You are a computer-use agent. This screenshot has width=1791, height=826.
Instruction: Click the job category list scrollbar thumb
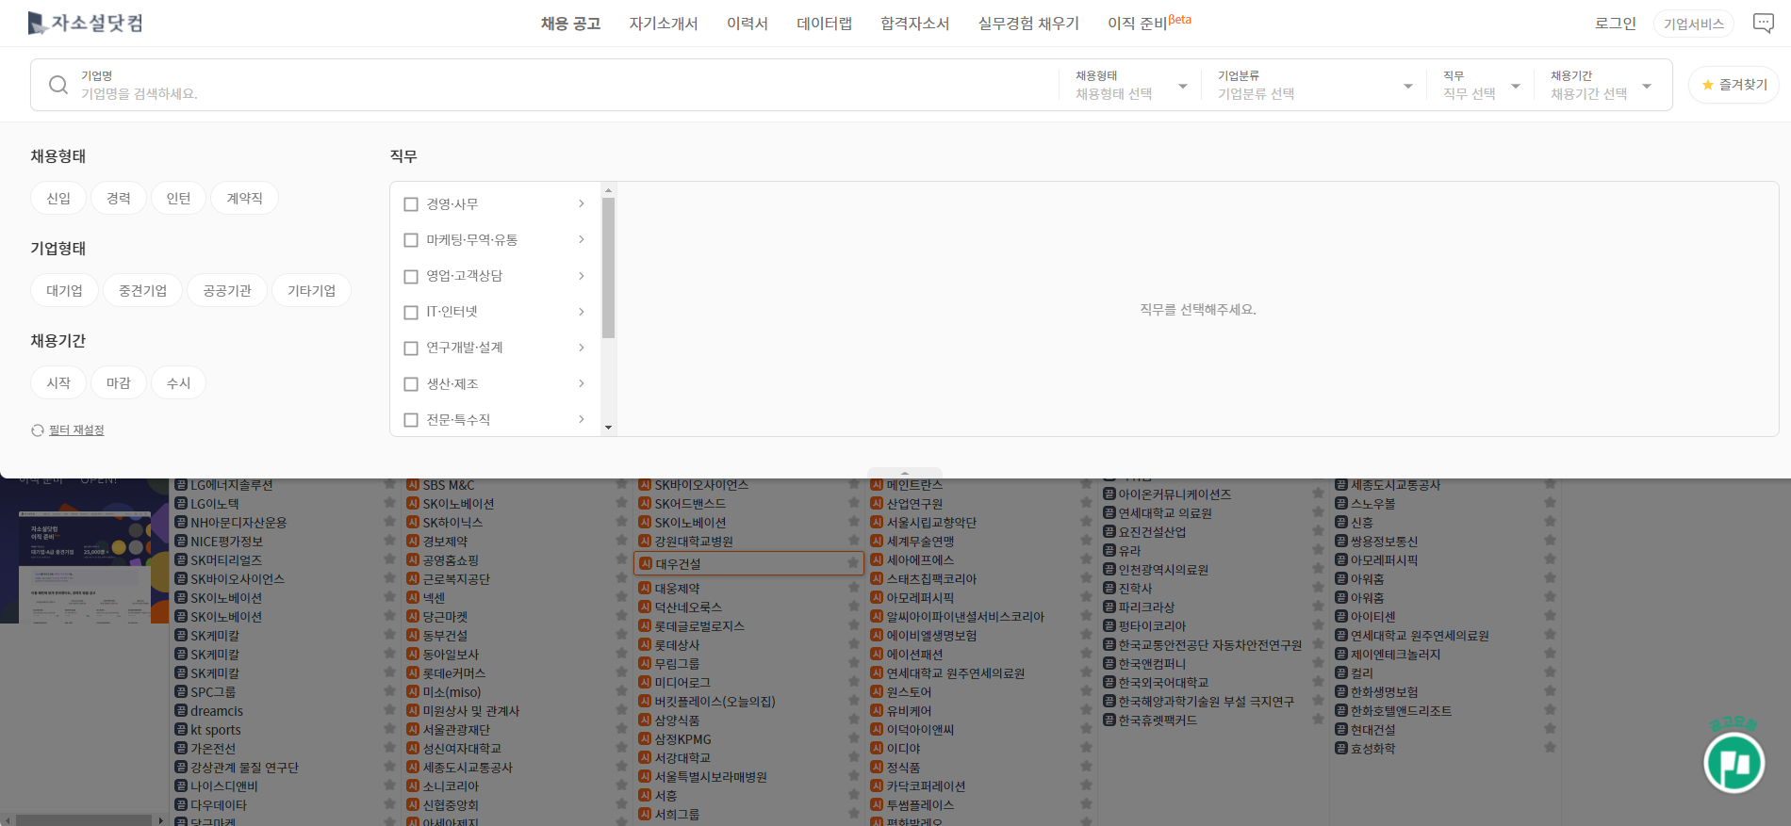point(608,267)
